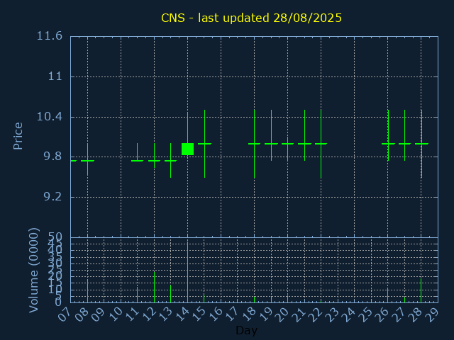Click the 11 price tick label

[55, 76]
